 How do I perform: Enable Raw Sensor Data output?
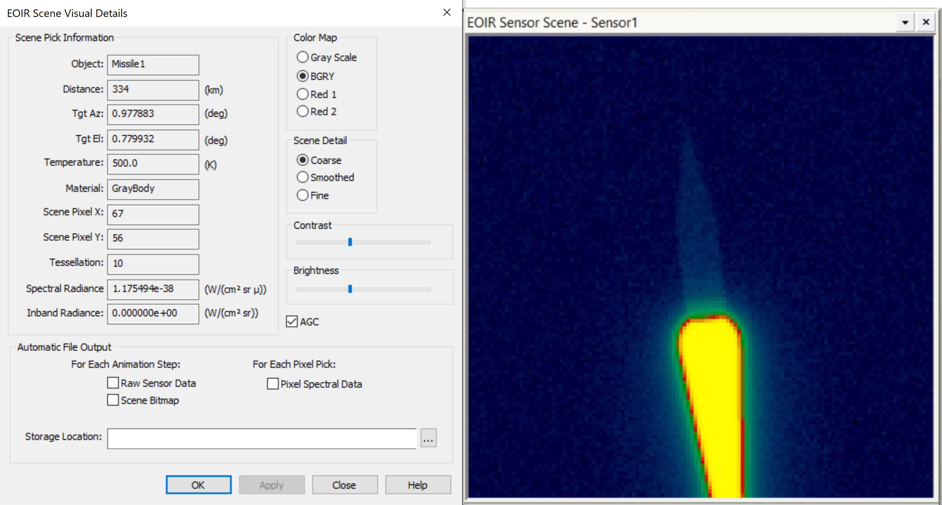[x=113, y=383]
